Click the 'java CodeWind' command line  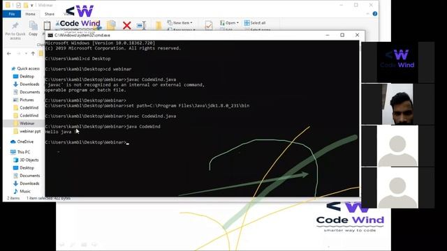(x=103, y=126)
